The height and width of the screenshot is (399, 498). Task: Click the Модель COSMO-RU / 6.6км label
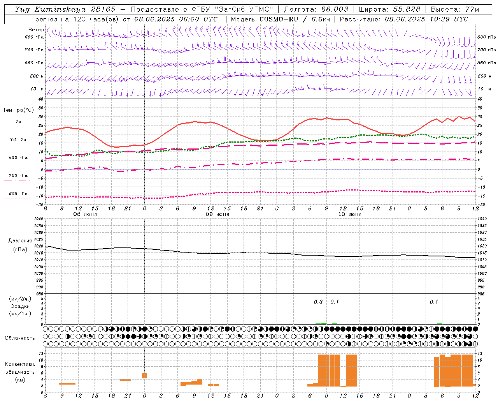(280, 19)
